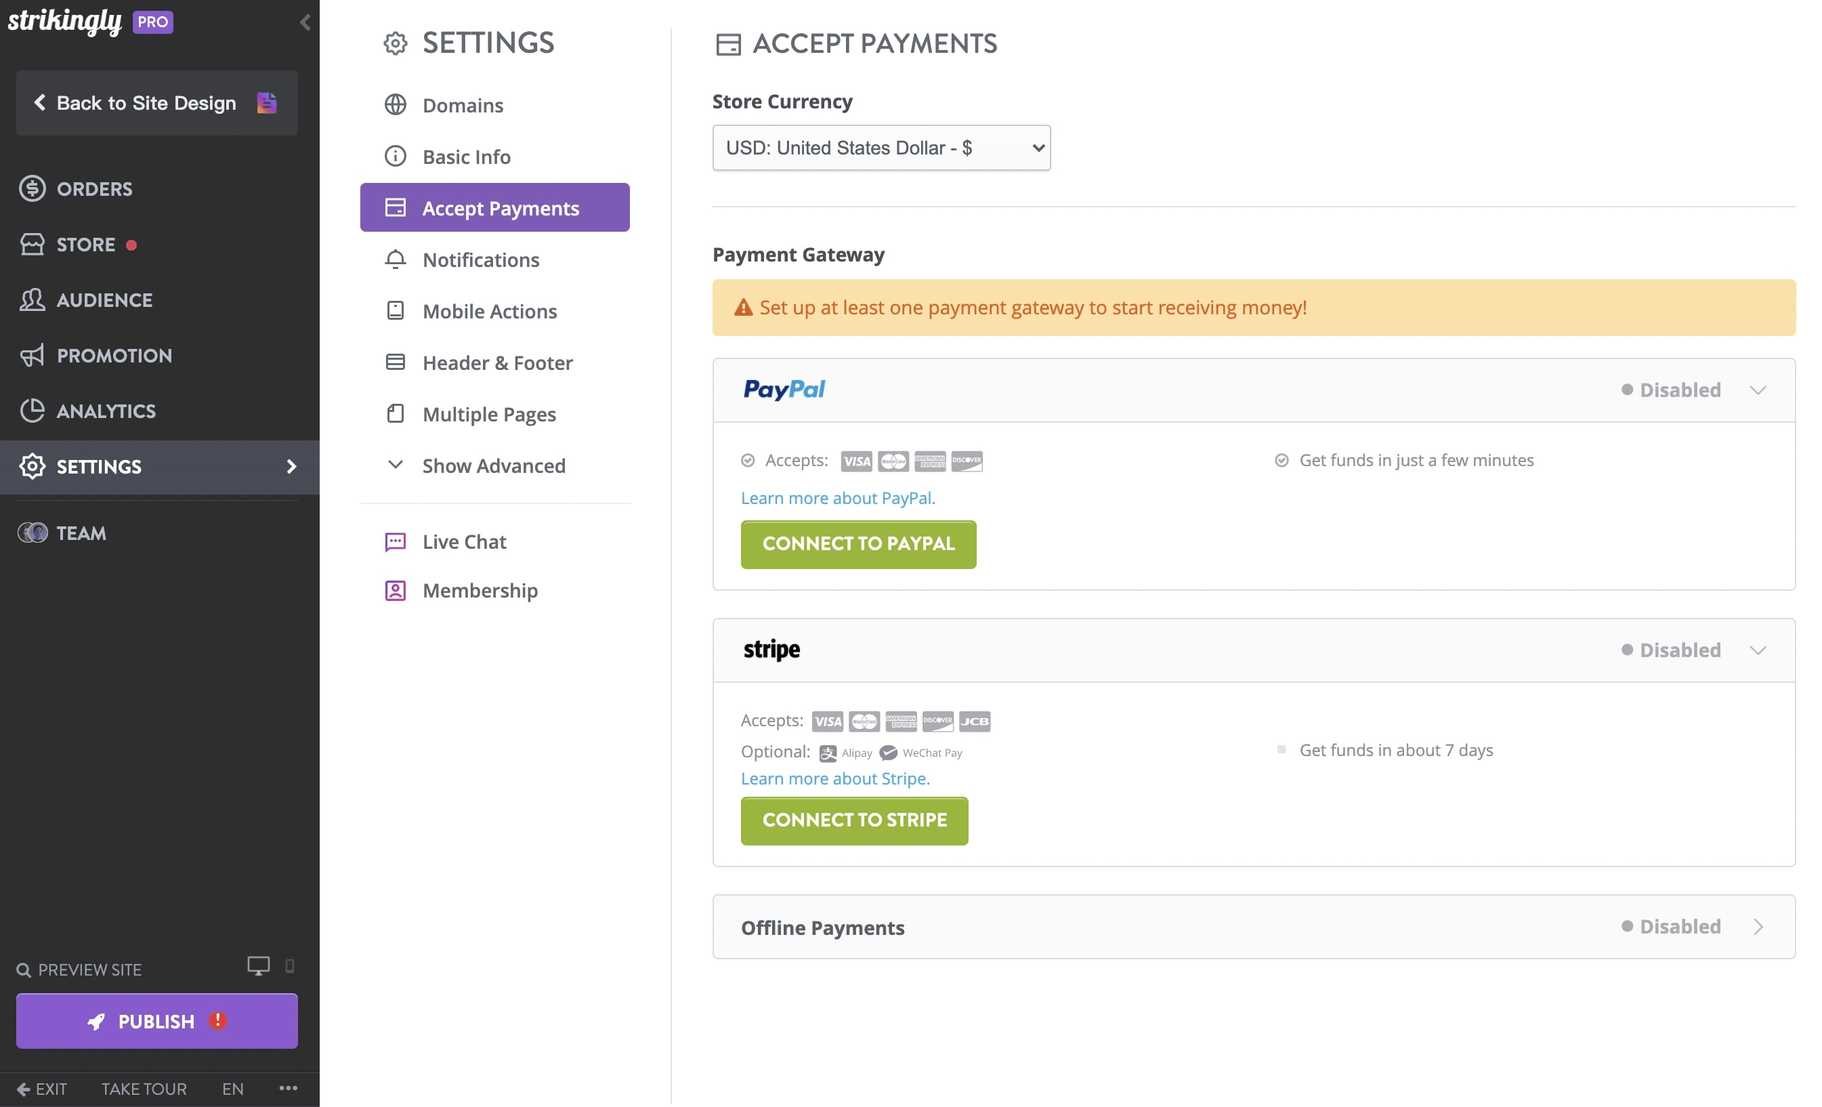Viewport: 1822px width, 1107px height.
Task: Select the Notifications bell icon
Action: point(395,259)
